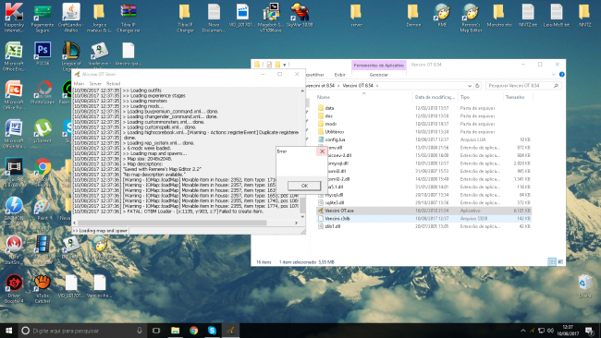Open the Pagamento Seguro desktop shortcut

coord(43,18)
